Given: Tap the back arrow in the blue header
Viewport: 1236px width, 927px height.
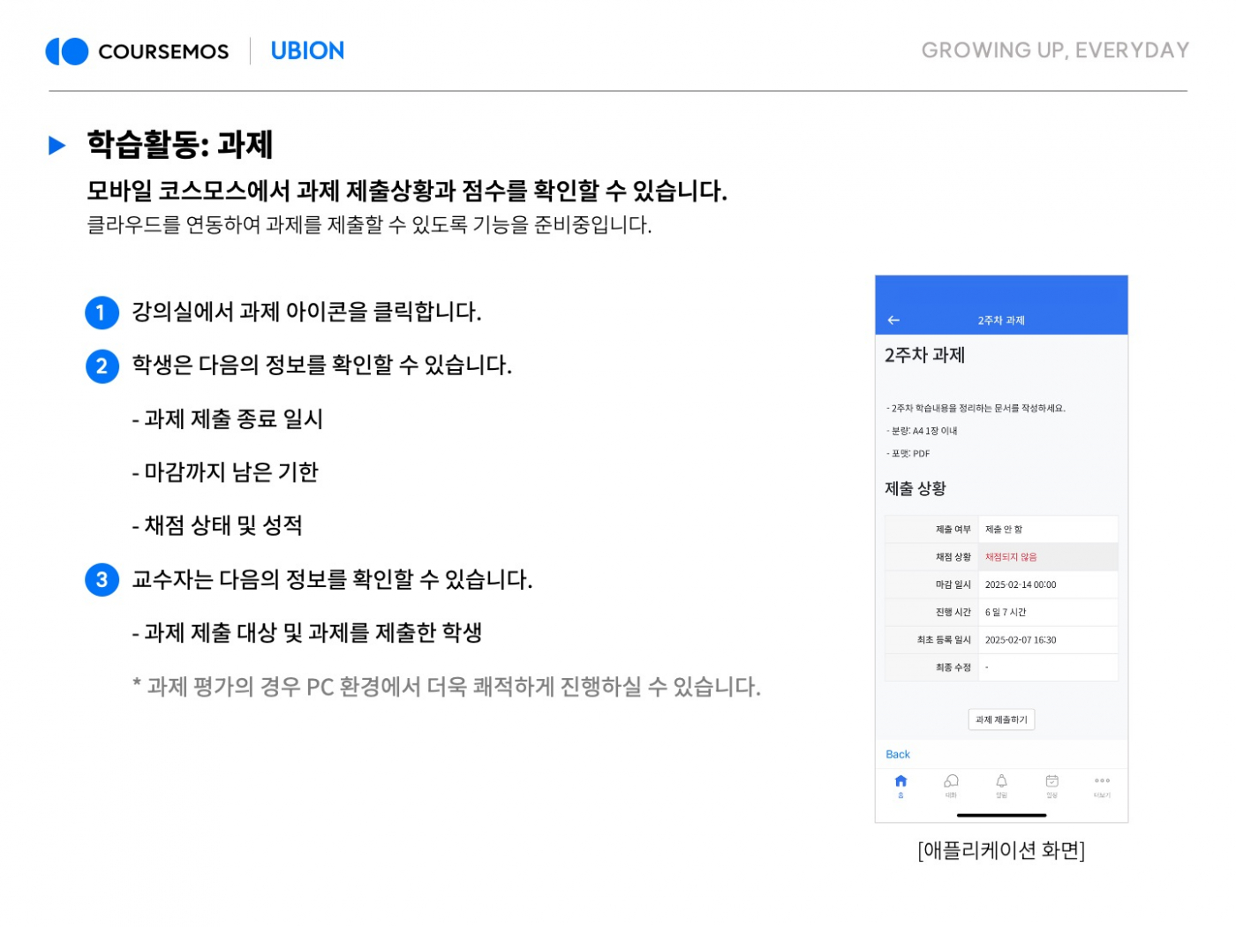Looking at the screenshot, I should pyautogui.click(x=893, y=320).
